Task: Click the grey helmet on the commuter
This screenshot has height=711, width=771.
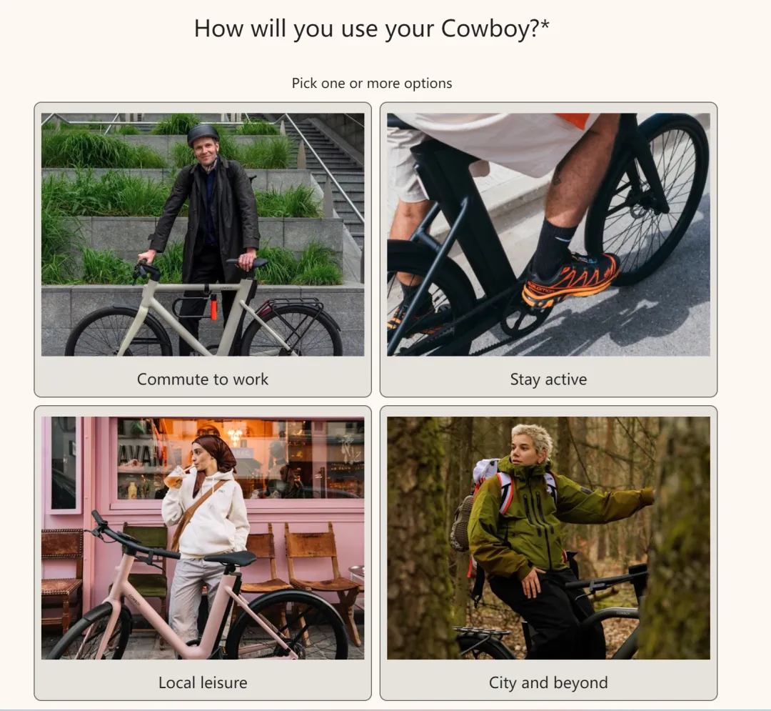Action: [x=203, y=134]
